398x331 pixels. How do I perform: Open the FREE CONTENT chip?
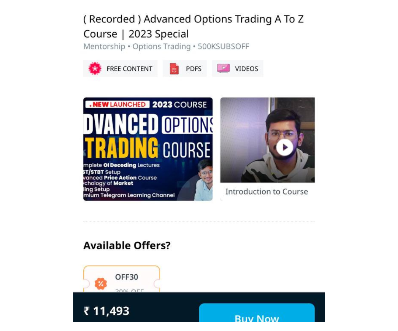(x=120, y=68)
